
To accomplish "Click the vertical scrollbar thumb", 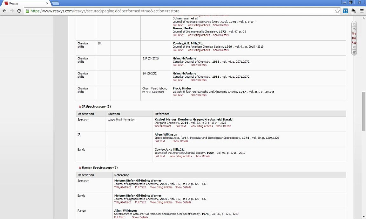I will [364, 111].
